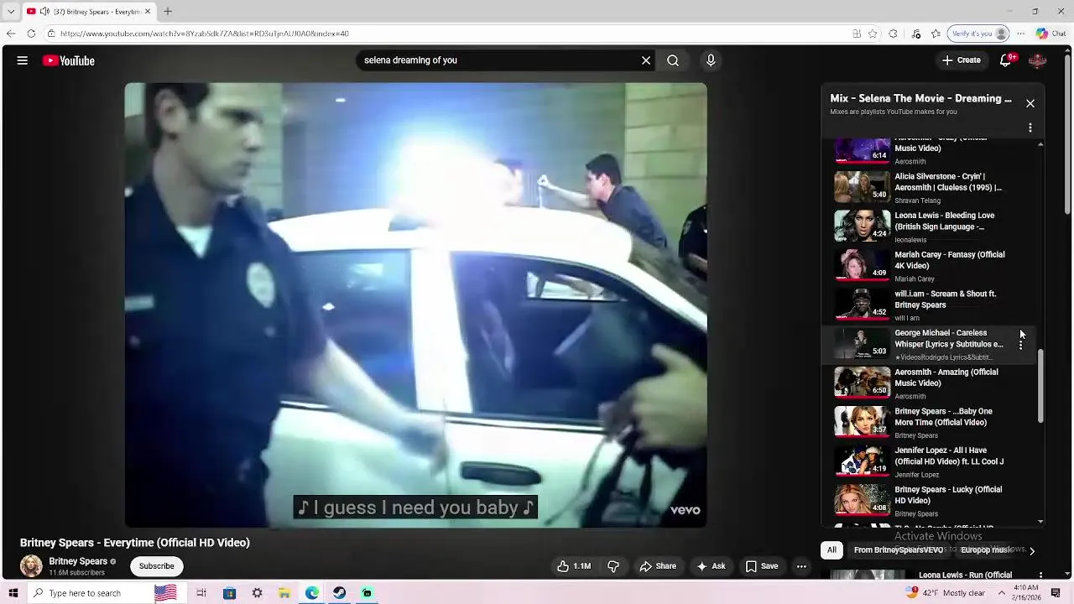Close the current browser tab
Image resolution: width=1074 pixels, height=604 pixels.
pos(148,11)
